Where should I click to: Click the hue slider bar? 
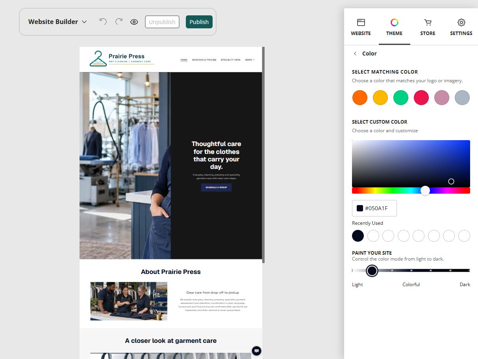pyautogui.click(x=411, y=191)
